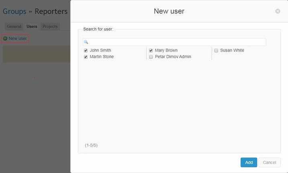Screen dimensions: 288x173
Task: Cancel the New user dialog
Action: click(269, 162)
